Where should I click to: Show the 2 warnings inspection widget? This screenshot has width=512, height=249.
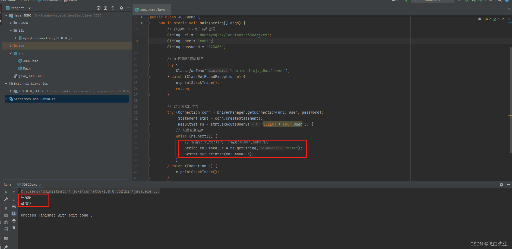[488, 19]
